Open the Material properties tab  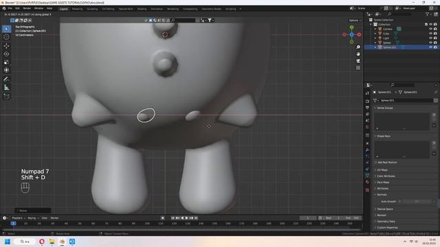pos(367,182)
